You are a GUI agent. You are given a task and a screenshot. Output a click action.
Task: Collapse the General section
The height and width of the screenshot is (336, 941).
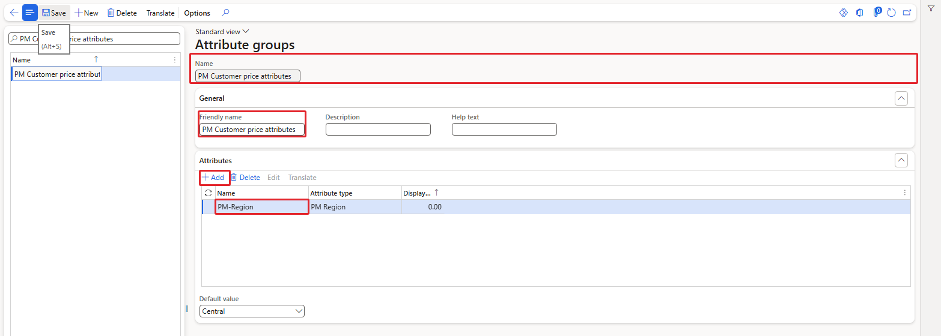(901, 98)
